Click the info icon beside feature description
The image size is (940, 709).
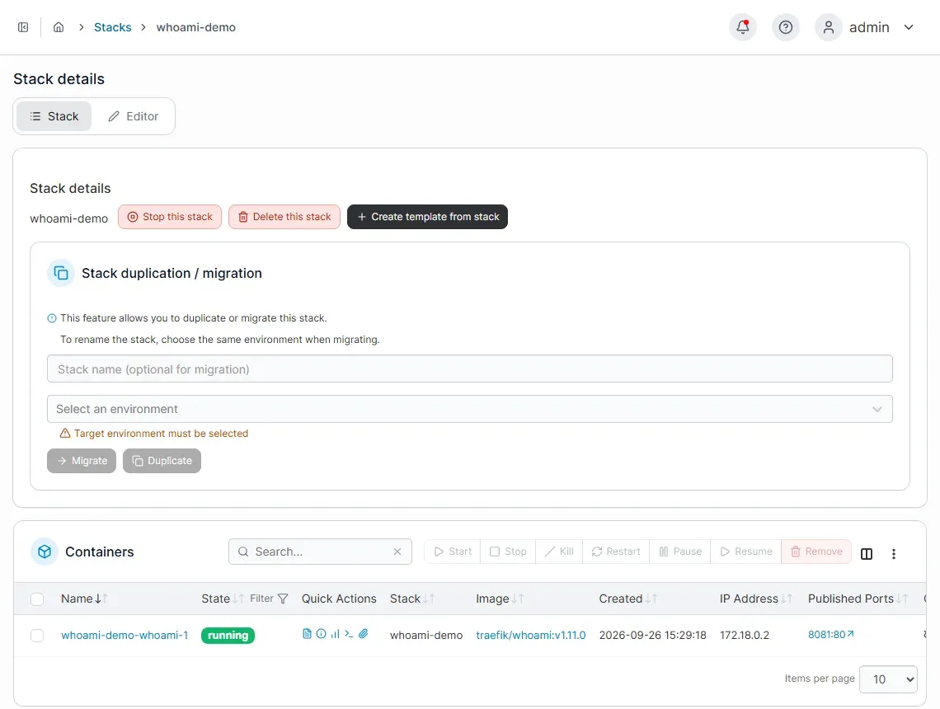point(52,318)
